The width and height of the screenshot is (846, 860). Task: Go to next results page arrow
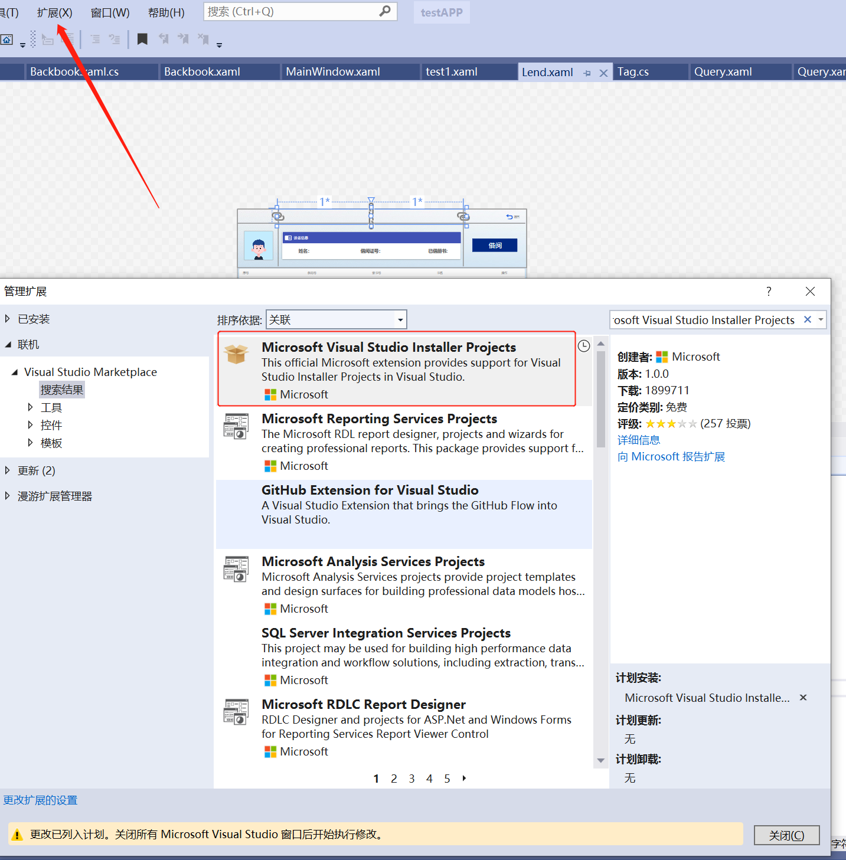pos(465,779)
